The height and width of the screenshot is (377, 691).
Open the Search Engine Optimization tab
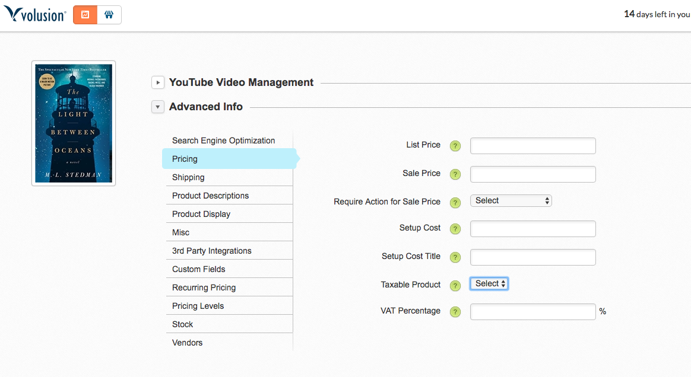tap(223, 140)
